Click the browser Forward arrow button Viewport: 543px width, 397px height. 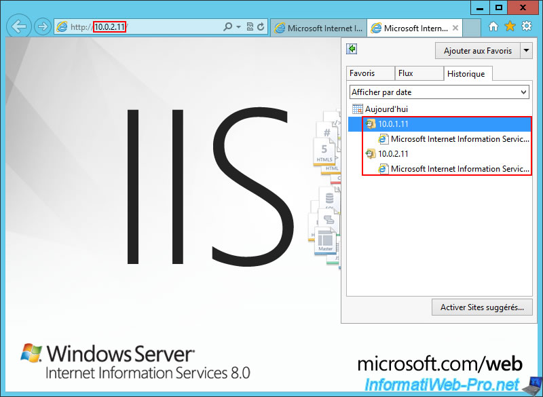(43, 26)
